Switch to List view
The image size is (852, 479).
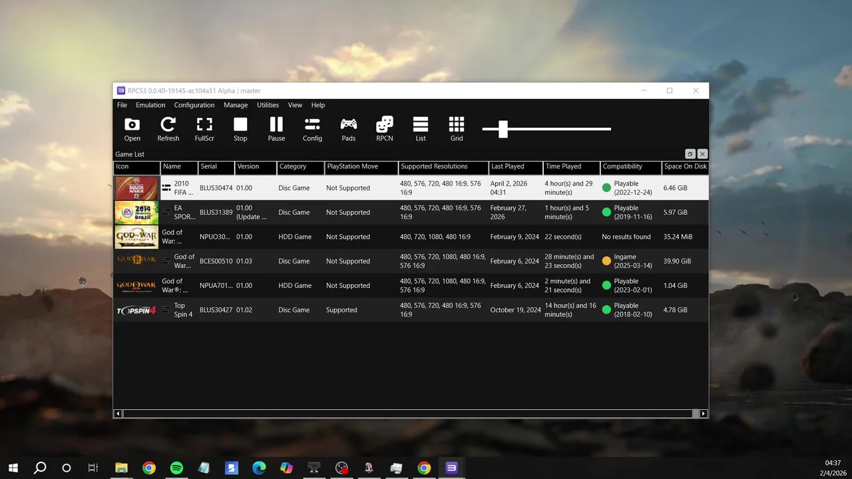pos(421,130)
